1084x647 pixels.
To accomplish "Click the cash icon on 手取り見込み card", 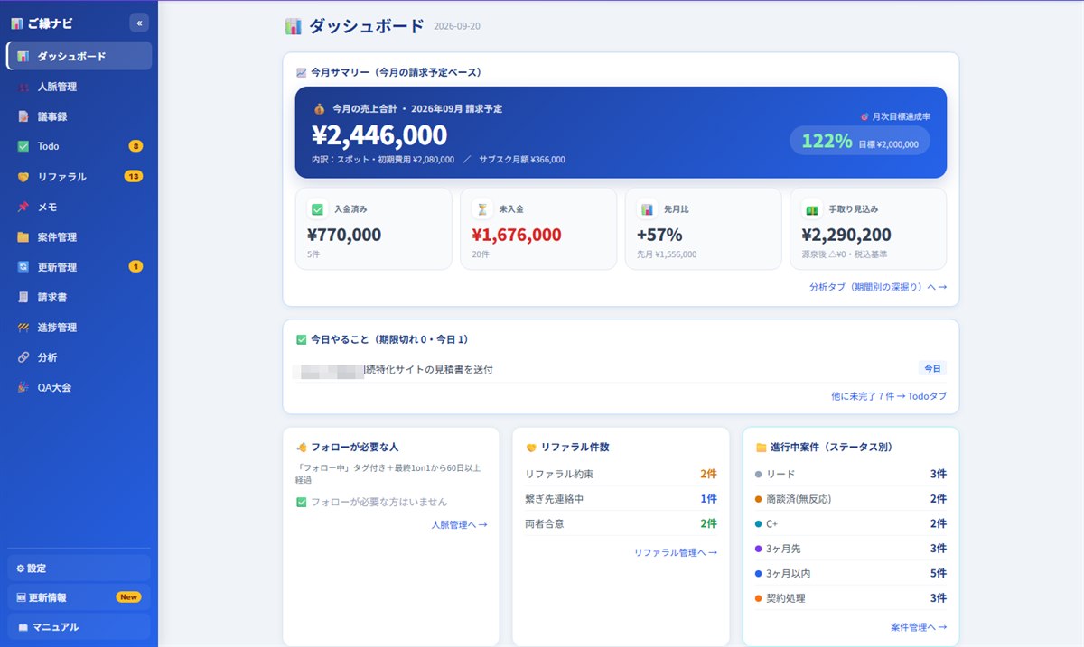I will pyautogui.click(x=812, y=209).
